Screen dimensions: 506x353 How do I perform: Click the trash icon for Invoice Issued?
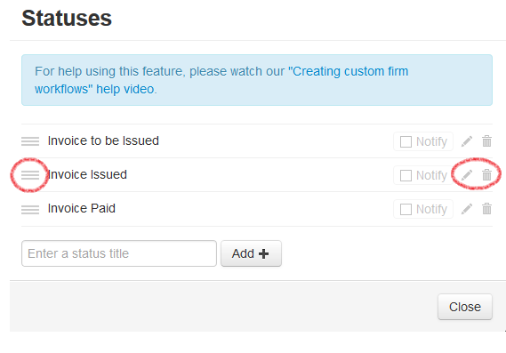click(486, 175)
